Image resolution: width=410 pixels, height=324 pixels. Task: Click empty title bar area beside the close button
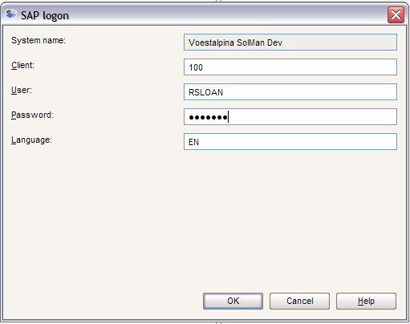click(x=227, y=15)
